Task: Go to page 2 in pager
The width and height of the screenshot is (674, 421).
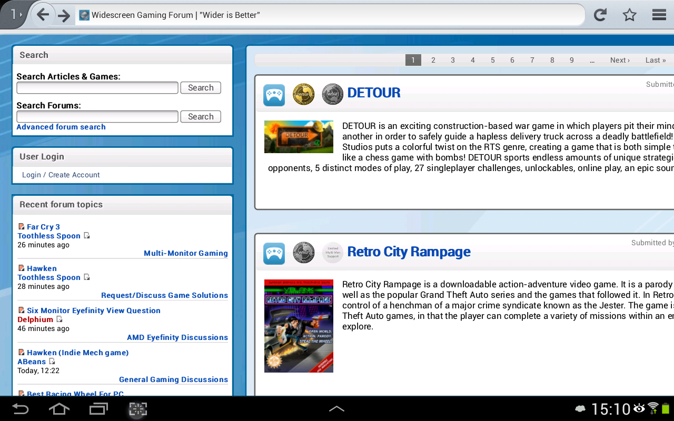Action: click(433, 60)
